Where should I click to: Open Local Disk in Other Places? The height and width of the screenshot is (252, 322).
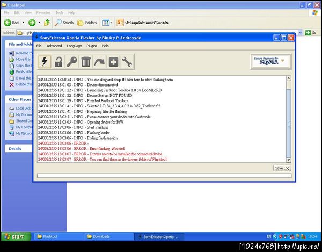pos(21,109)
